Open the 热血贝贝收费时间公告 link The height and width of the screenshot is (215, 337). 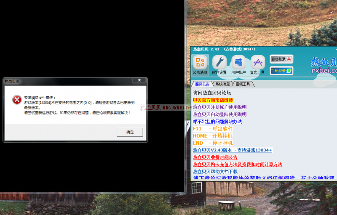(x=215, y=157)
